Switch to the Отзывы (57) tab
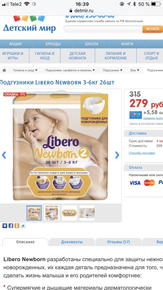The width and height of the screenshot is (163, 290). point(118,242)
